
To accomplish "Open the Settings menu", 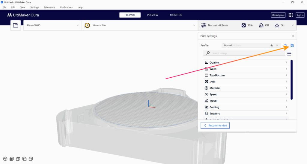I will pos(34,7).
